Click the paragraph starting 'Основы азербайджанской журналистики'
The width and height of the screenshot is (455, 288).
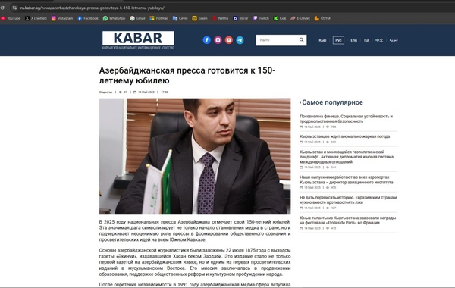point(195,262)
